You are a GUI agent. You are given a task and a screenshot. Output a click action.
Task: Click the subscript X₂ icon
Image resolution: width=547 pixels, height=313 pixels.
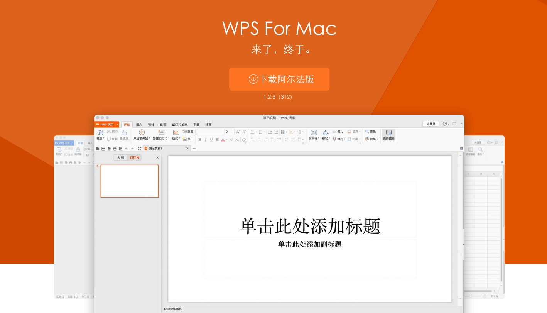(x=237, y=140)
